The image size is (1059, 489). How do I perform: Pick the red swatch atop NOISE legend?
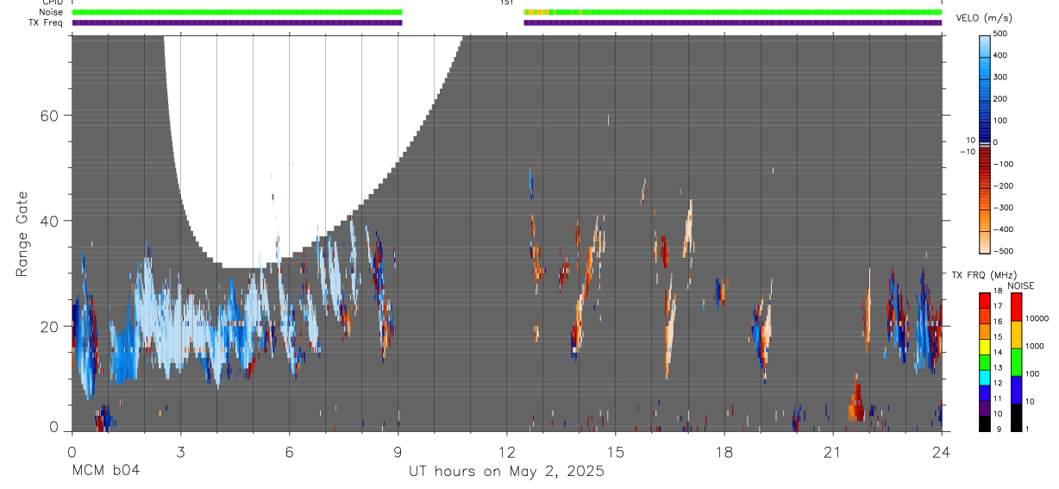coord(1016,307)
